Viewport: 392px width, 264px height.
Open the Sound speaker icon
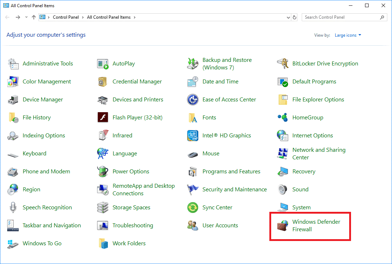[283, 190]
